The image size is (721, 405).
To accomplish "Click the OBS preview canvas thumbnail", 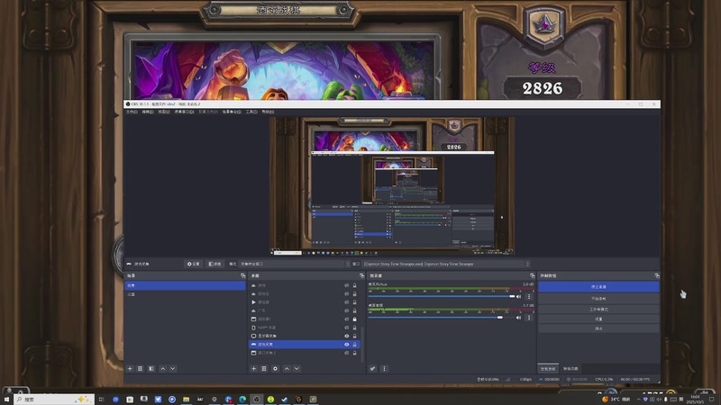I will coord(392,185).
